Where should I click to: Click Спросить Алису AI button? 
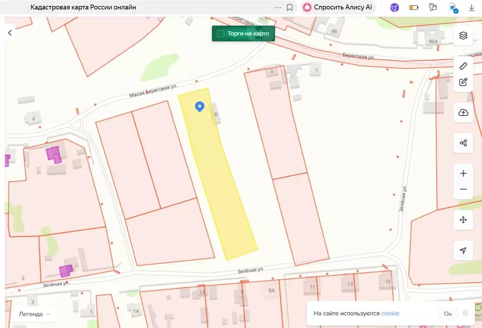coord(338,8)
